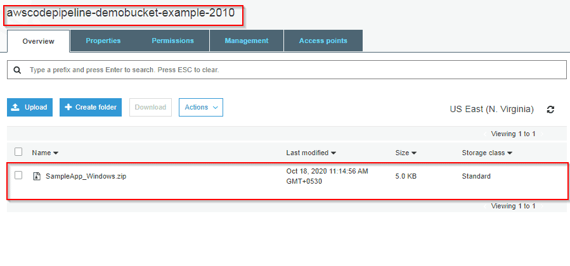Click the 5.0 KB size value
This screenshot has width=570, height=266.
pyautogui.click(x=406, y=177)
